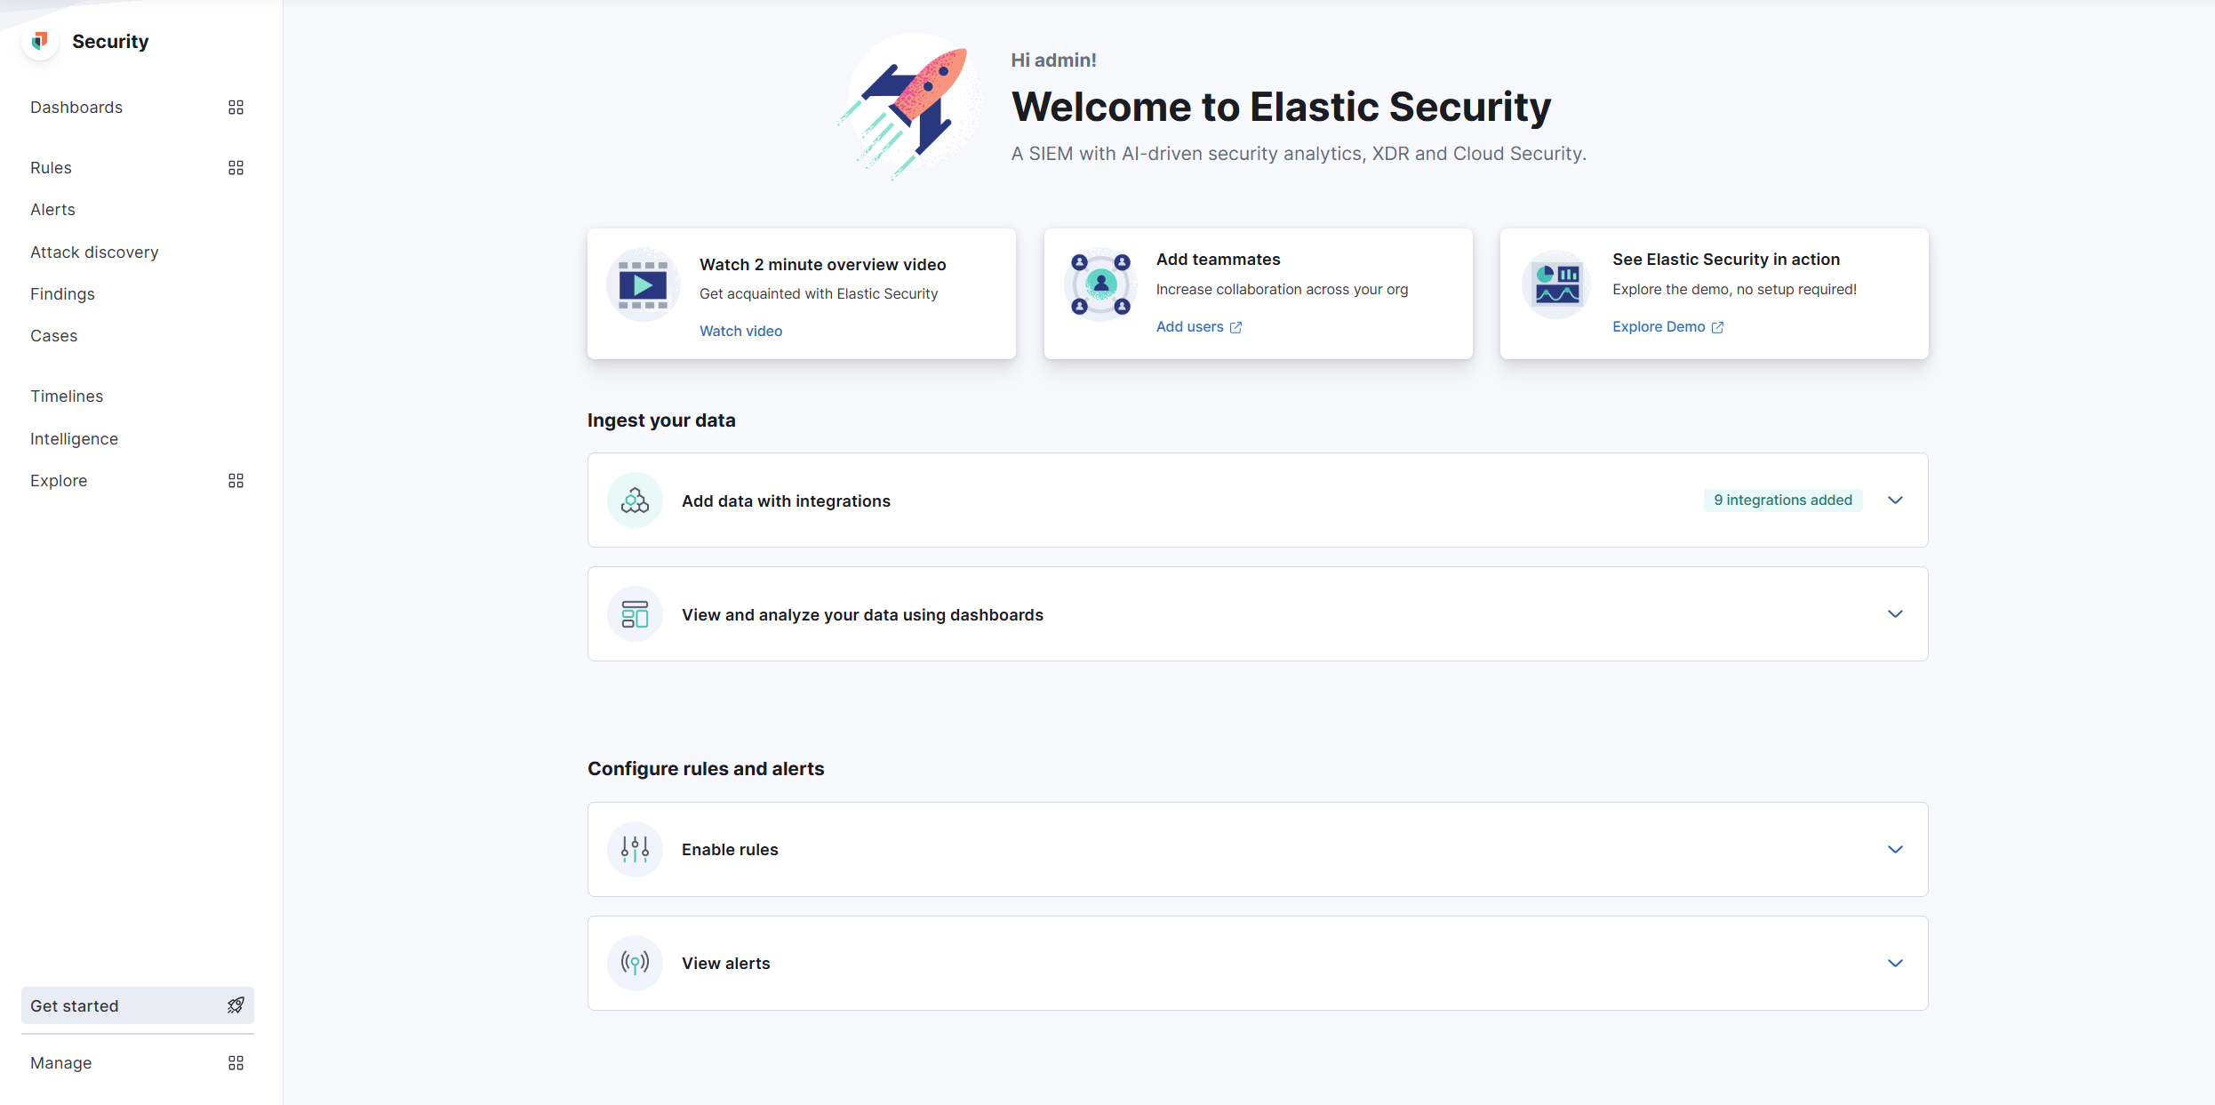Open Manage in the sidebar
Viewport: 2215px width, 1105px height.
[x=60, y=1063]
